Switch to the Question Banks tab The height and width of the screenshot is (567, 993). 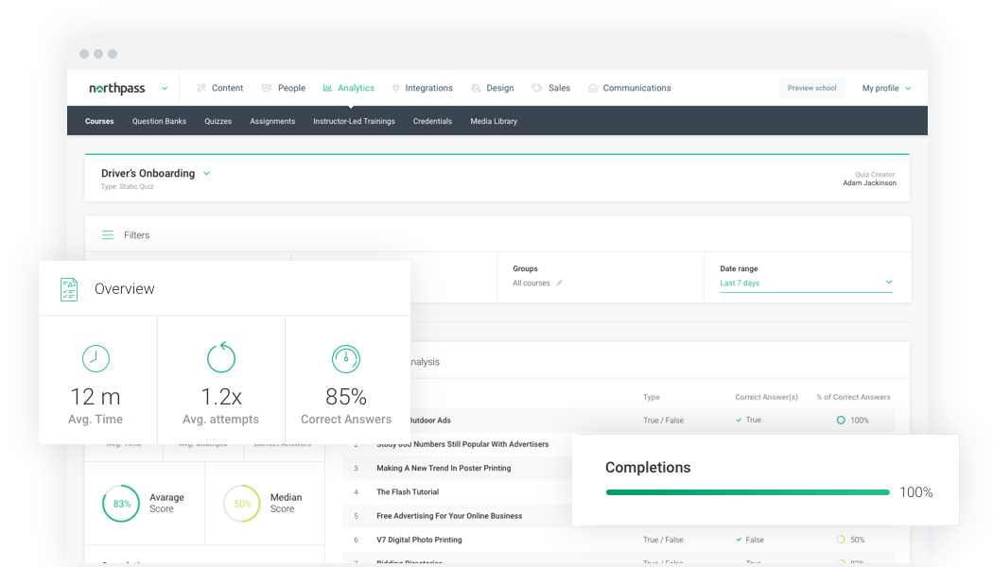[x=159, y=121]
